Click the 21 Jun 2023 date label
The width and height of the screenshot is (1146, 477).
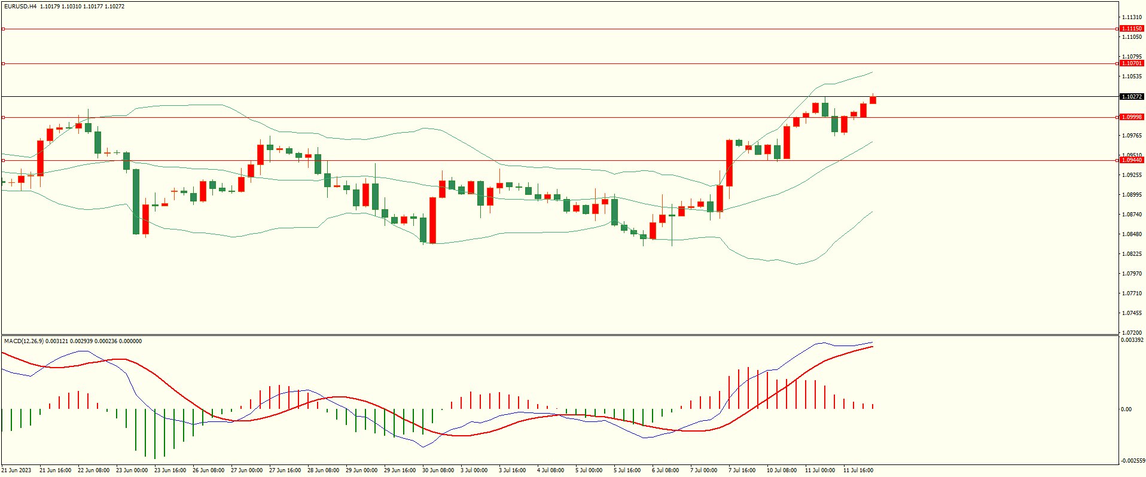(x=17, y=470)
